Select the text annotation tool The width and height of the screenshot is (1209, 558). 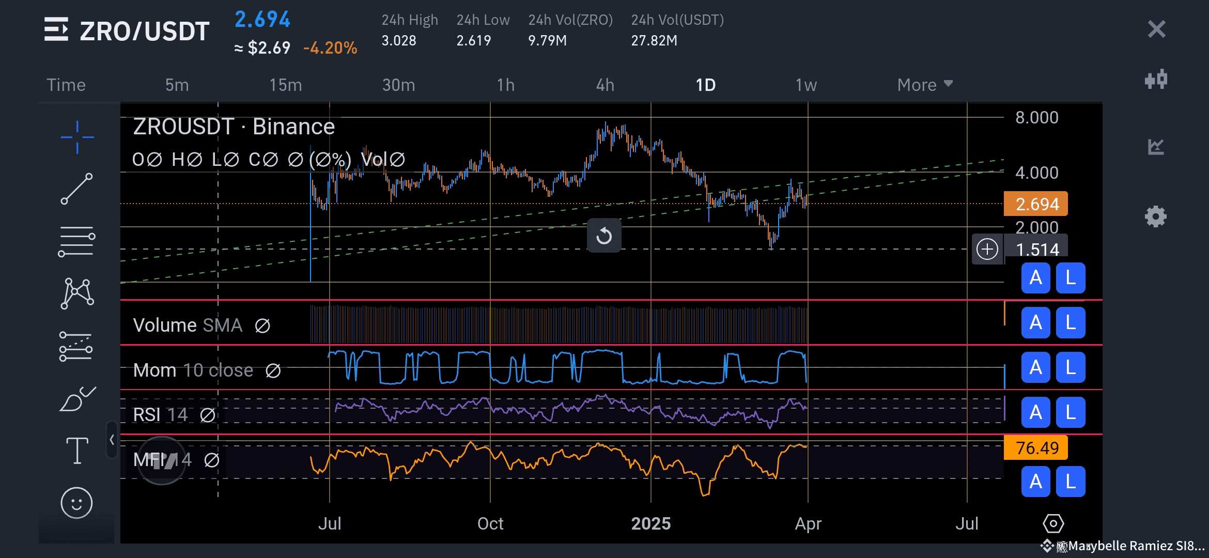click(x=77, y=451)
